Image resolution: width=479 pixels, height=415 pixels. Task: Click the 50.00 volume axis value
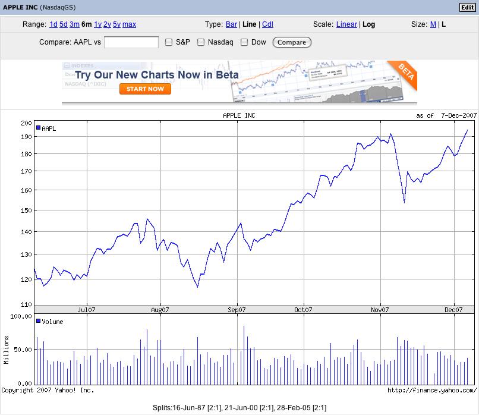23,350
